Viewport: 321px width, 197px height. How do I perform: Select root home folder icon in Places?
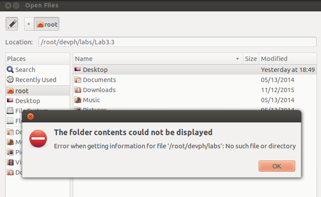pos(10,91)
